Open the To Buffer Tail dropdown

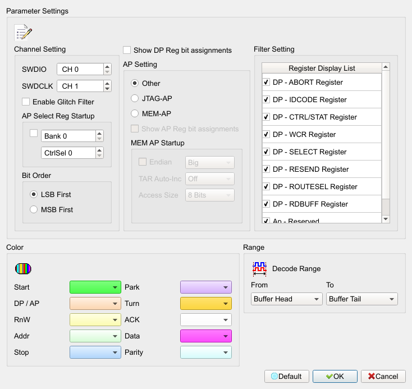(x=362, y=299)
